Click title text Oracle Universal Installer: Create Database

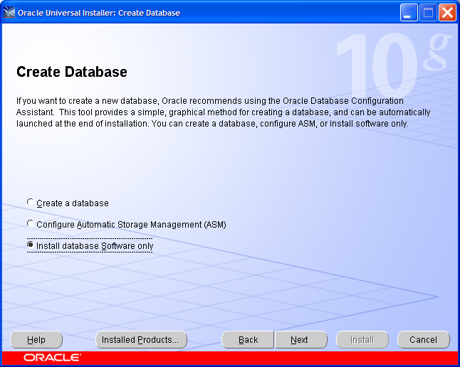coord(99,13)
